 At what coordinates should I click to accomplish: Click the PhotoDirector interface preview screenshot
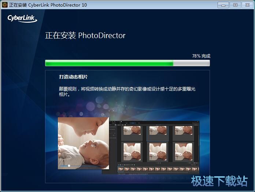(154, 148)
